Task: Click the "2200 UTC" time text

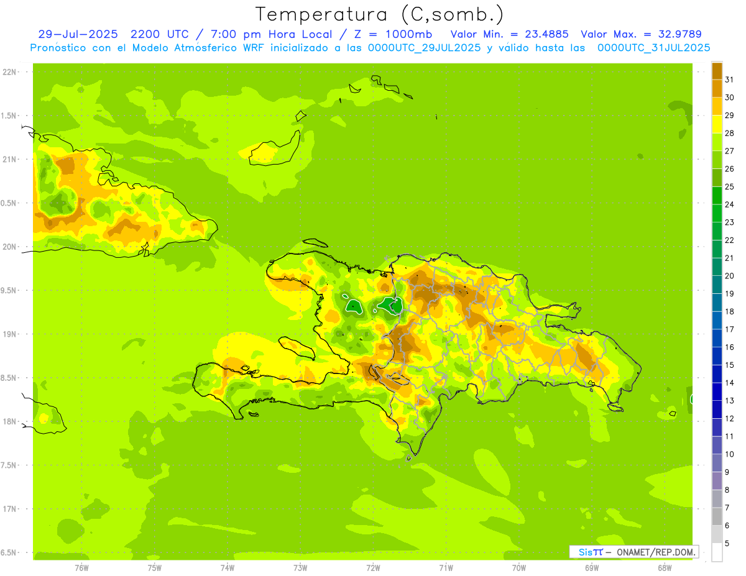Action: pos(162,34)
